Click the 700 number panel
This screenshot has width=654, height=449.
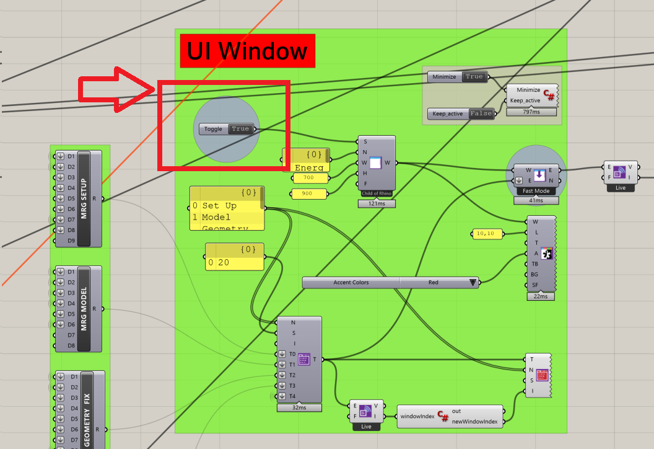pos(308,178)
